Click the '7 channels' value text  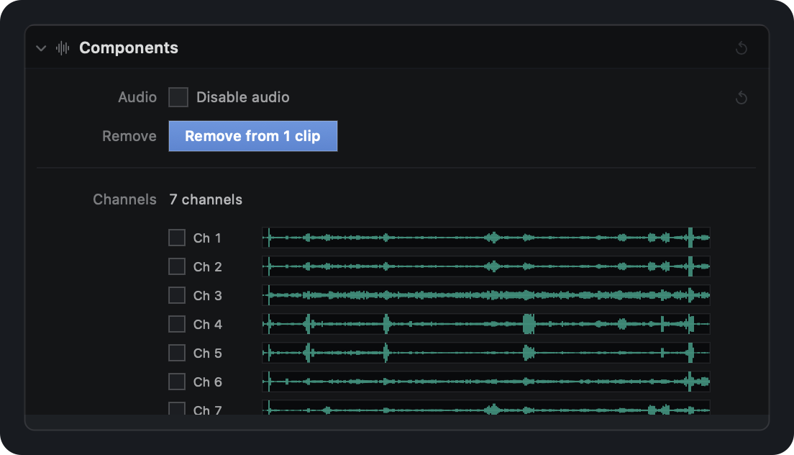[x=206, y=199]
